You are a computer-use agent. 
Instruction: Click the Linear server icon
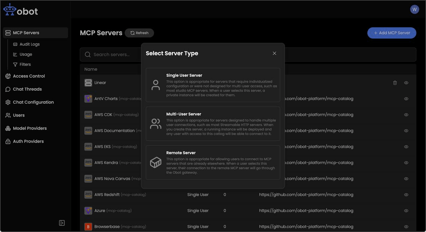(88, 83)
